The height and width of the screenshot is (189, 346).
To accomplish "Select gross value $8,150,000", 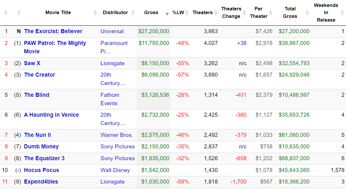I will coord(155,63).
